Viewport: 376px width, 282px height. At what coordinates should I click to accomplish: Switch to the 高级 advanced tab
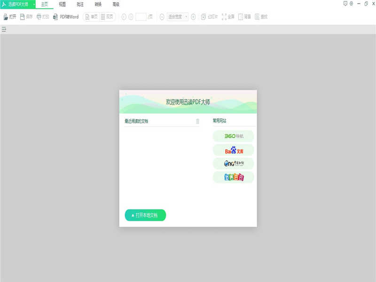(116, 4)
